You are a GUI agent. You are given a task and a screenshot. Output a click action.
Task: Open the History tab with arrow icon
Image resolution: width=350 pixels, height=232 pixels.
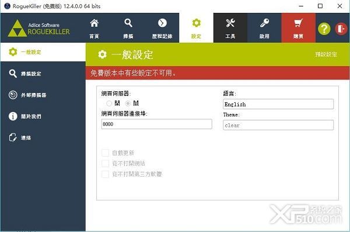[162, 28]
